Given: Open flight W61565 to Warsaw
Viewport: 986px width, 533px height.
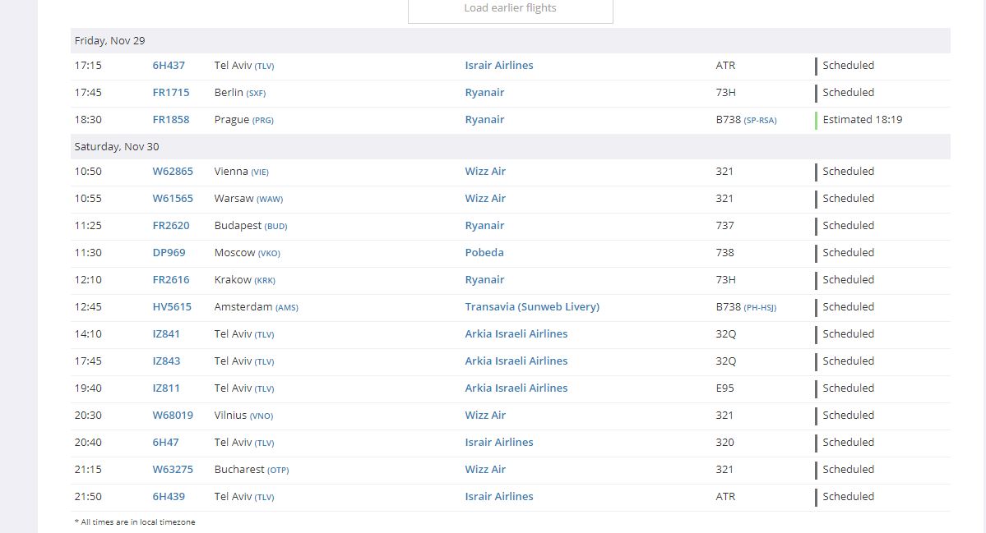Looking at the screenshot, I should [x=173, y=199].
